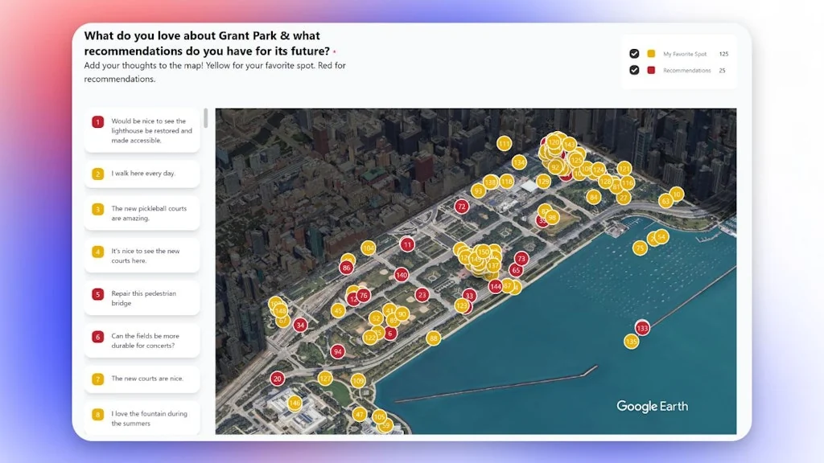The height and width of the screenshot is (463, 824).
Task: Open yellow map marker 146
Action: click(295, 403)
